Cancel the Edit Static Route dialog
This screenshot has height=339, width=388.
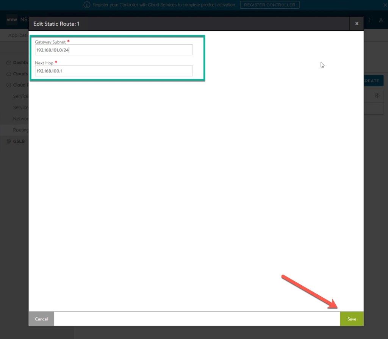coord(41,319)
